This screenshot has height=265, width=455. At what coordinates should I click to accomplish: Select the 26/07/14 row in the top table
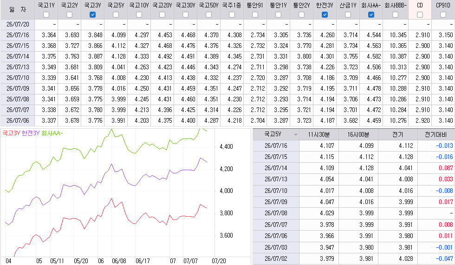227,57
